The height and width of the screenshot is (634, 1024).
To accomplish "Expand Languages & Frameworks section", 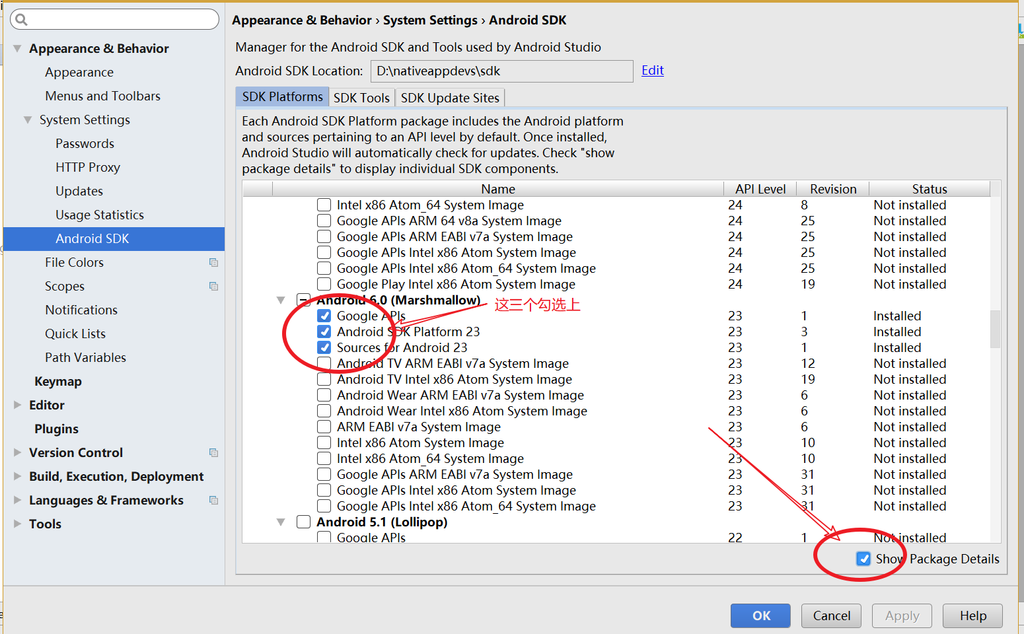I will tap(17, 500).
